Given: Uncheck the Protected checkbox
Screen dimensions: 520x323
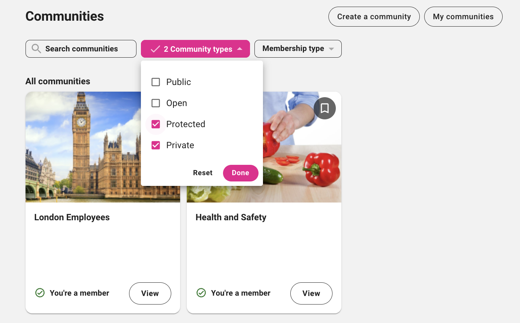Looking at the screenshot, I should [156, 124].
